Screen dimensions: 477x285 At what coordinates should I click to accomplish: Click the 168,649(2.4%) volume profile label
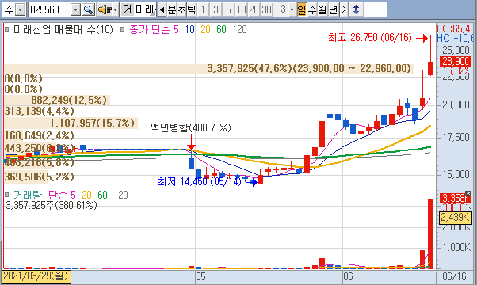[x=40, y=135]
